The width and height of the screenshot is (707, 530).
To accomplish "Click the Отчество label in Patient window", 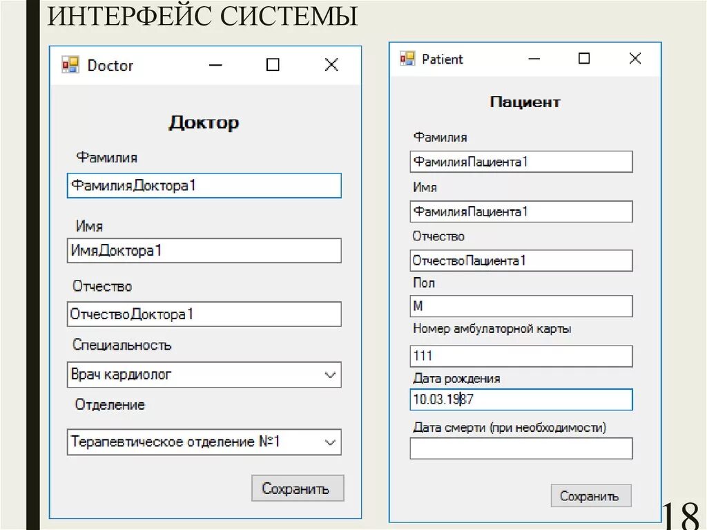I will pos(438,236).
